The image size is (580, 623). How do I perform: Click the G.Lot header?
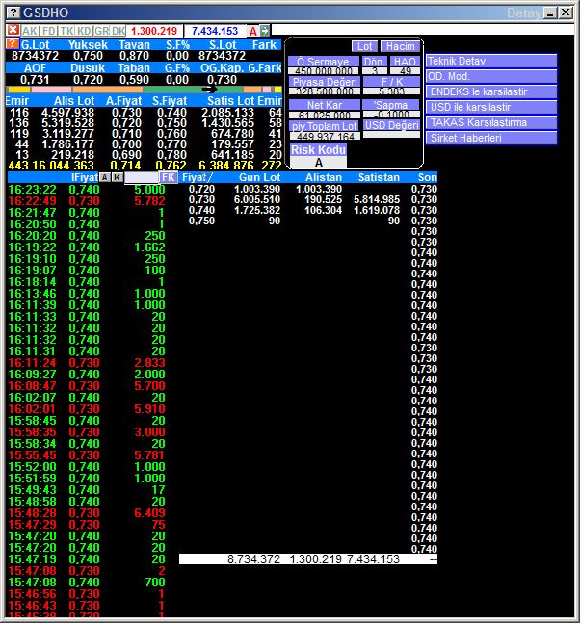35,45
